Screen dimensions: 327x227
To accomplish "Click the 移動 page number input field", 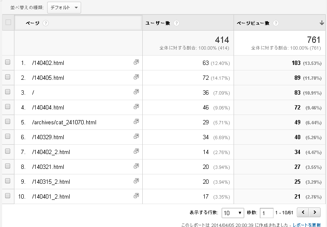I will click(x=267, y=213).
